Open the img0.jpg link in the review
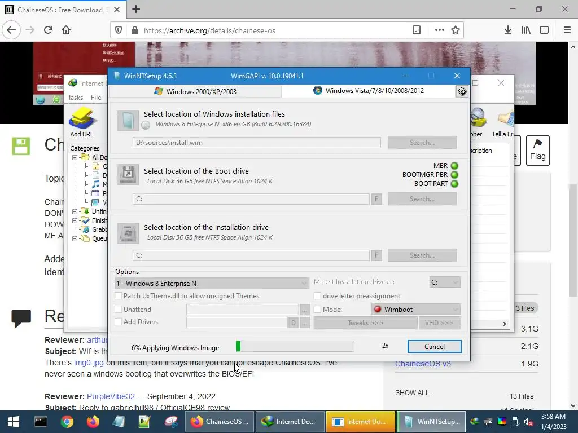 pos(89,363)
